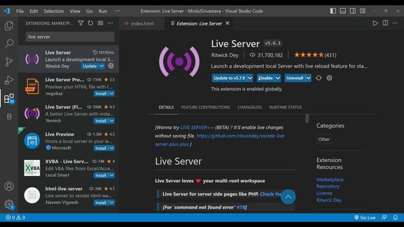Open hidden menus ellipsis in menu bar

point(117,11)
